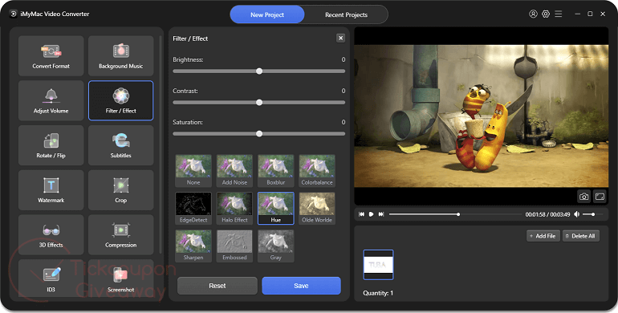Apply the Sharpen filter
Screen dimensions: 618x313
[193, 246]
